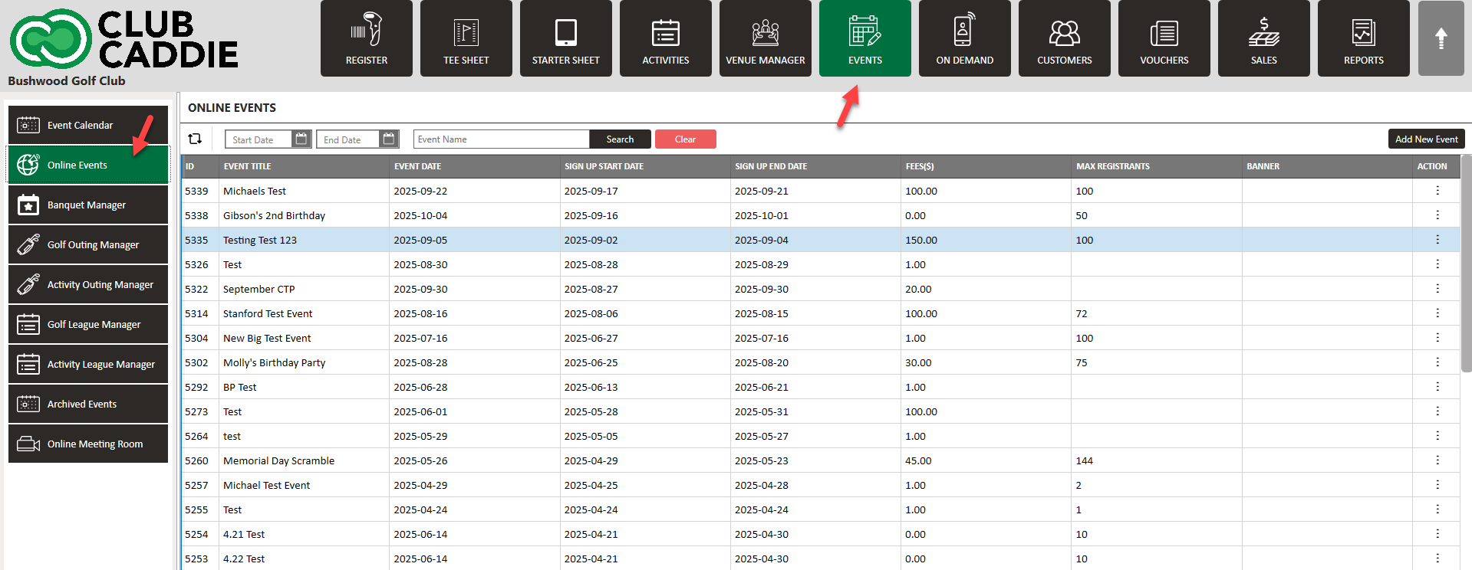The width and height of the screenshot is (1472, 570).
Task: Open action menu for Memorial Day Scramble
Action: pos(1437,460)
